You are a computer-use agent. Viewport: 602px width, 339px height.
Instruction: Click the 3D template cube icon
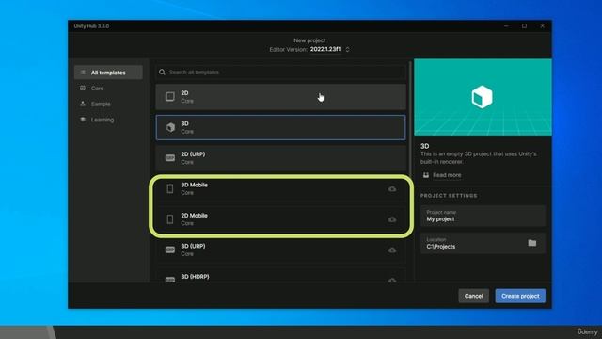(x=170, y=127)
